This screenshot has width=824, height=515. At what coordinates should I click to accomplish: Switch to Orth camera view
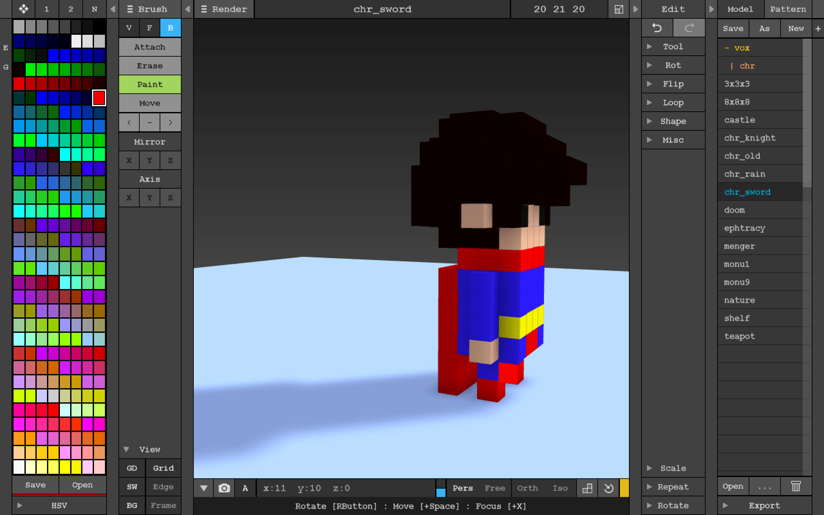[528, 488]
